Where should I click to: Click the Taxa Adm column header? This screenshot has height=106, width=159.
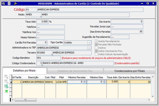pos(112,77)
